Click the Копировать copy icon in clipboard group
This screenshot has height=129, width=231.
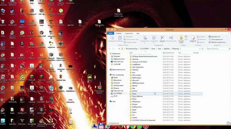pos(112,38)
